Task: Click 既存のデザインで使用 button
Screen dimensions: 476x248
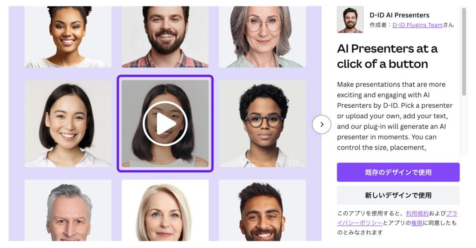Action: click(398, 172)
